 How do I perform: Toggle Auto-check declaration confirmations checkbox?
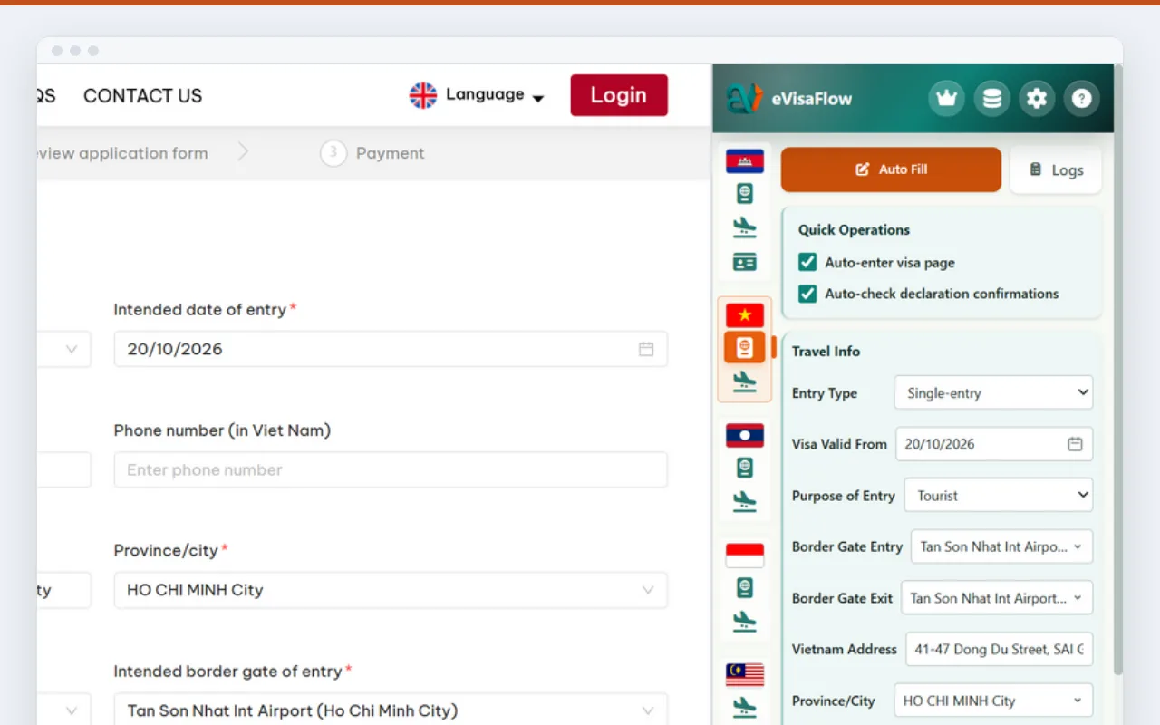[807, 294]
